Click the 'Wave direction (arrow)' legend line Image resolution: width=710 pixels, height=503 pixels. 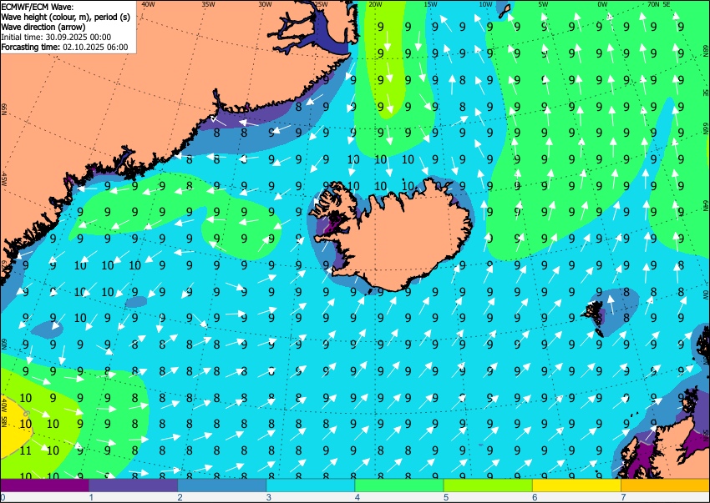[x=43, y=27]
